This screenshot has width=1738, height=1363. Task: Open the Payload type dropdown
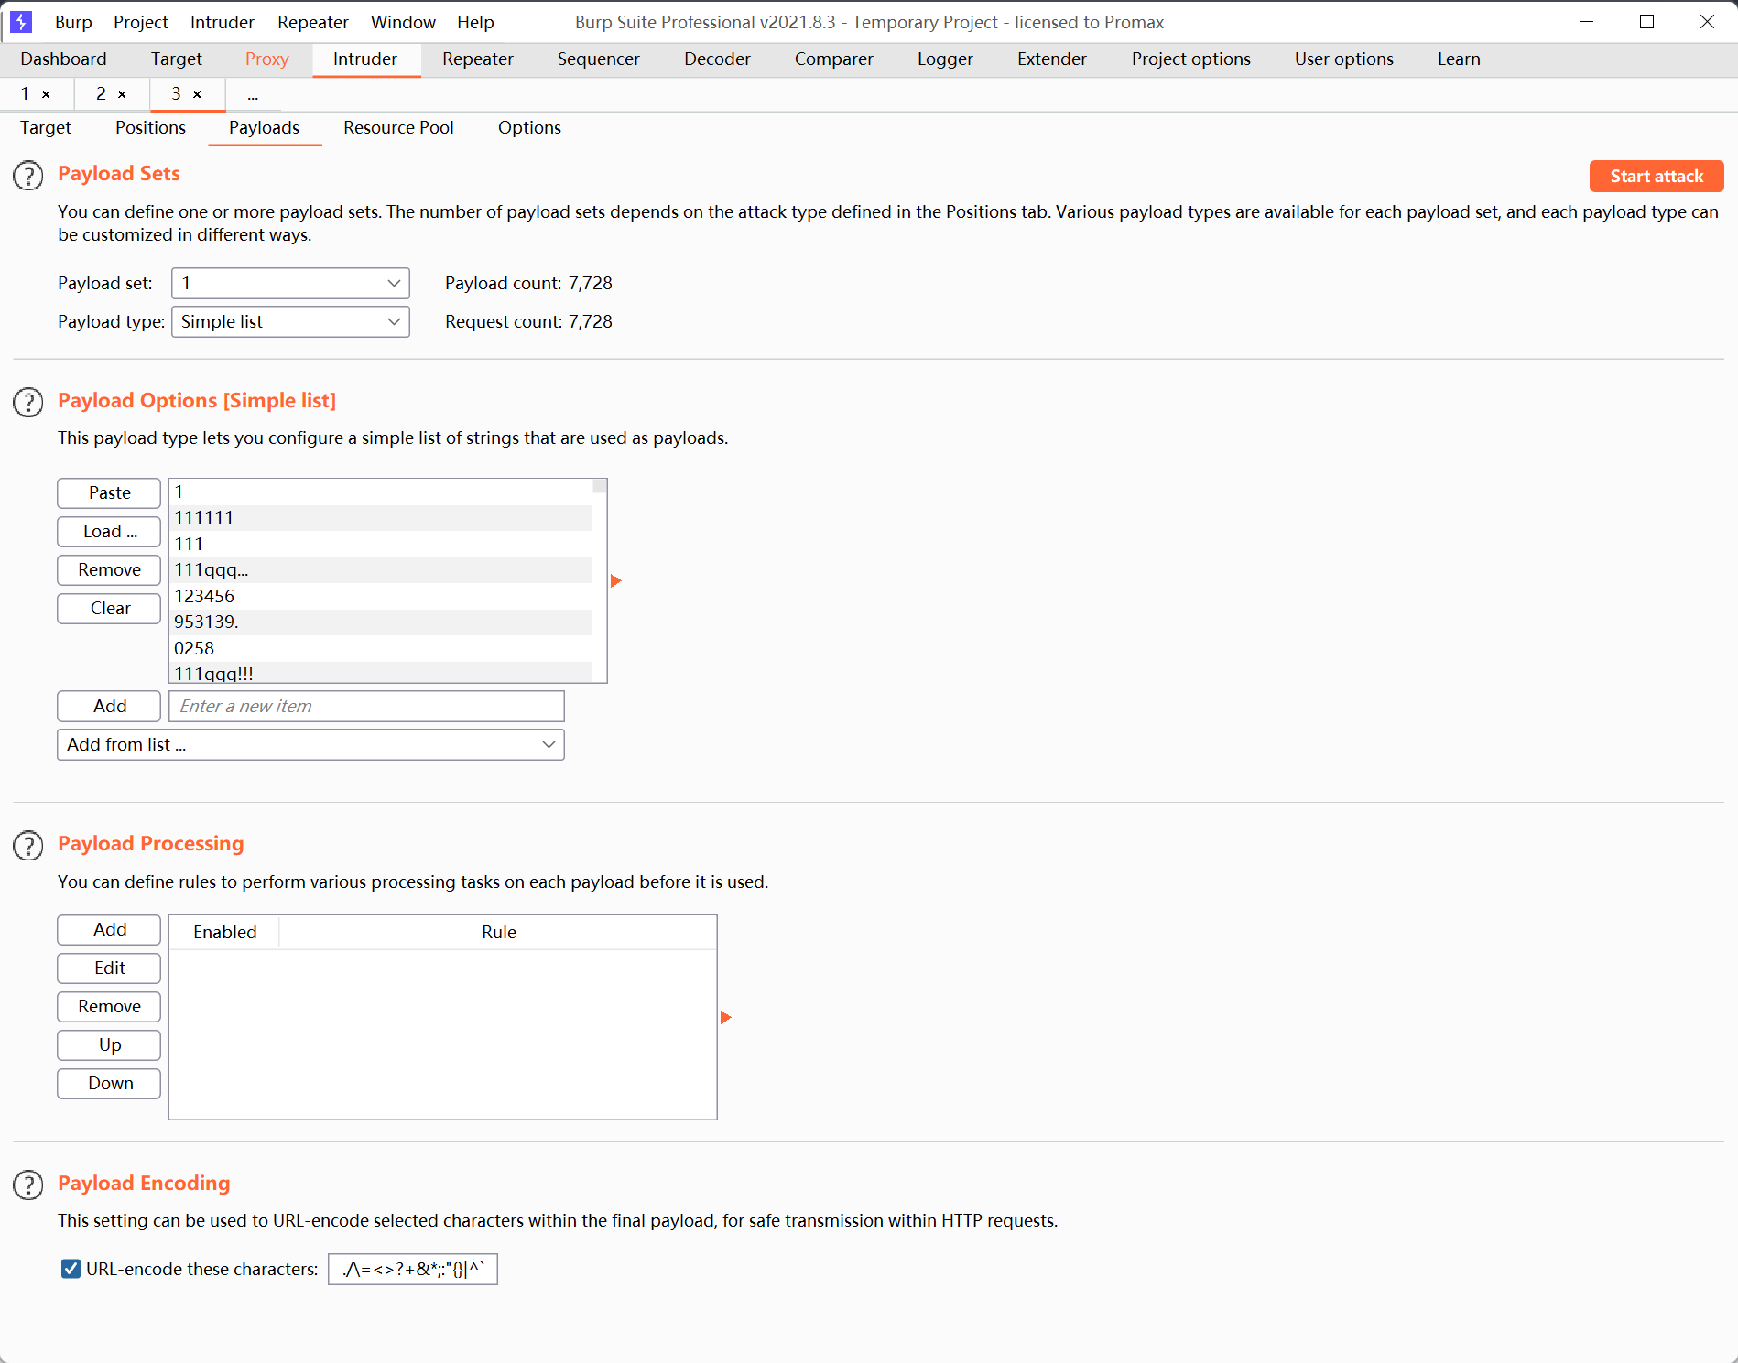(290, 321)
